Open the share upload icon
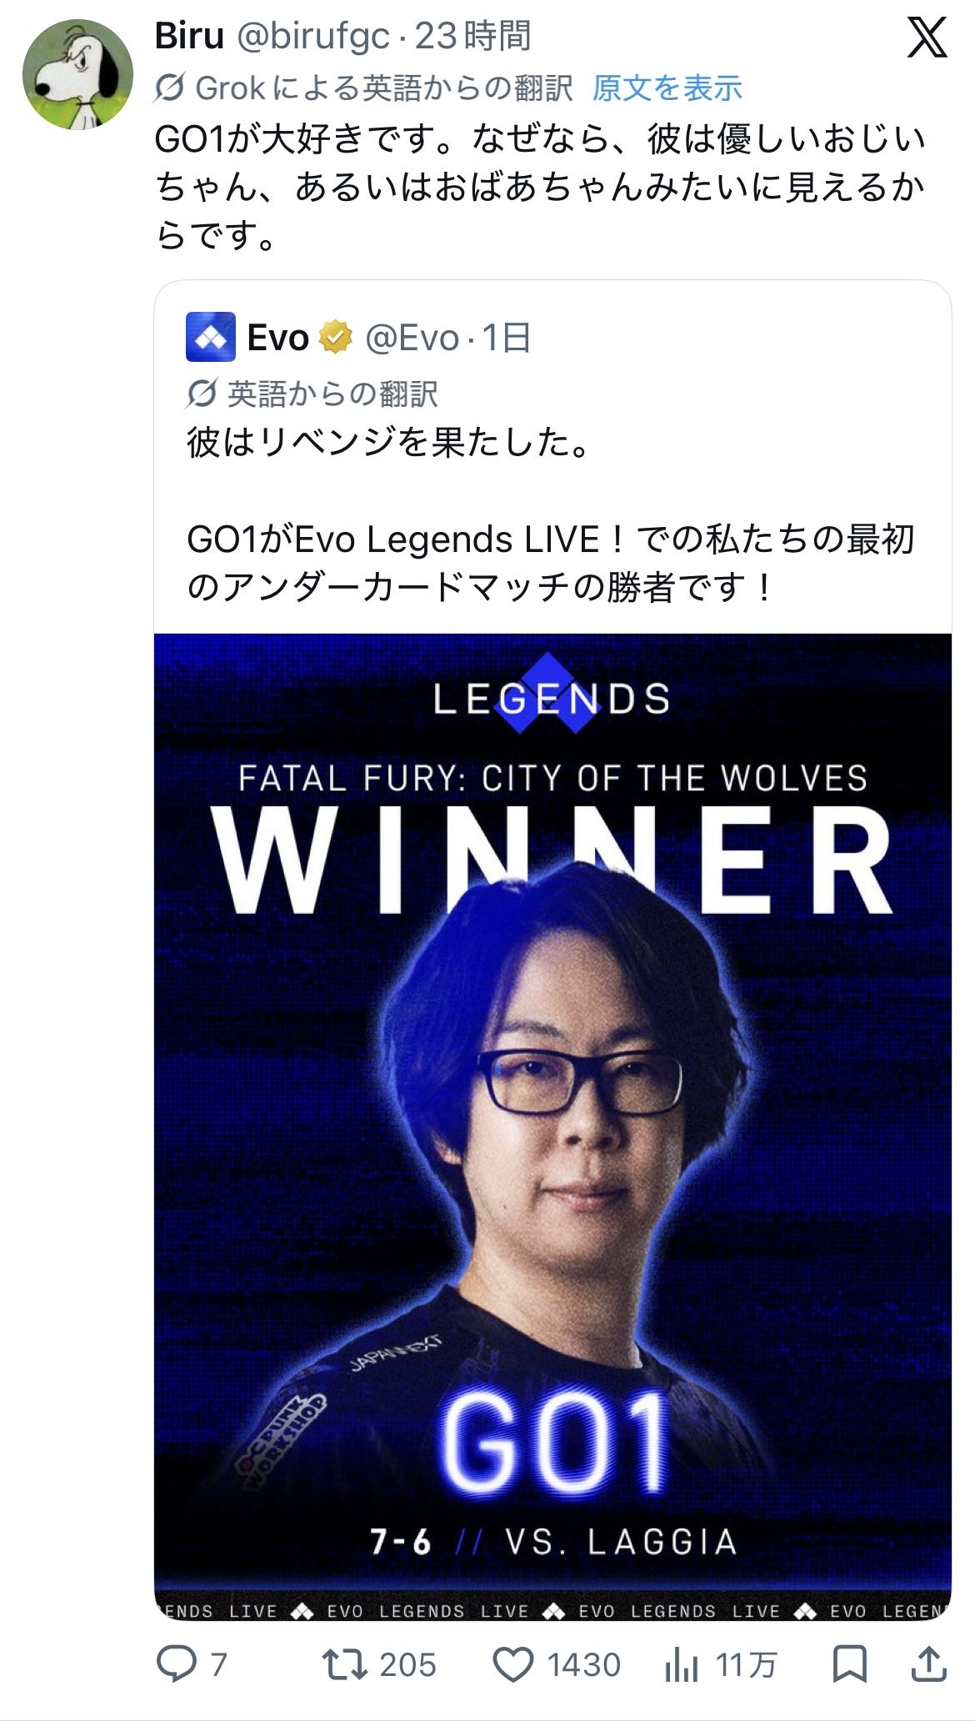The width and height of the screenshot is (975, 1721). pos(928,1664)
